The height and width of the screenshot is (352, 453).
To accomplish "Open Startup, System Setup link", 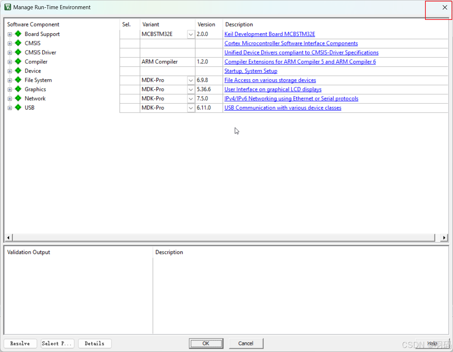I will [251, 71].
